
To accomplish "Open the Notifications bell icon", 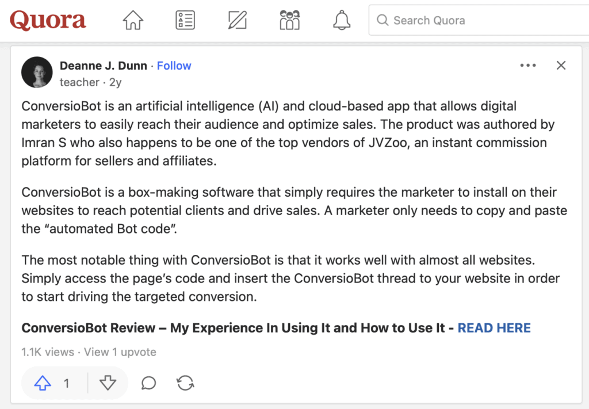I will click(342, 20).
